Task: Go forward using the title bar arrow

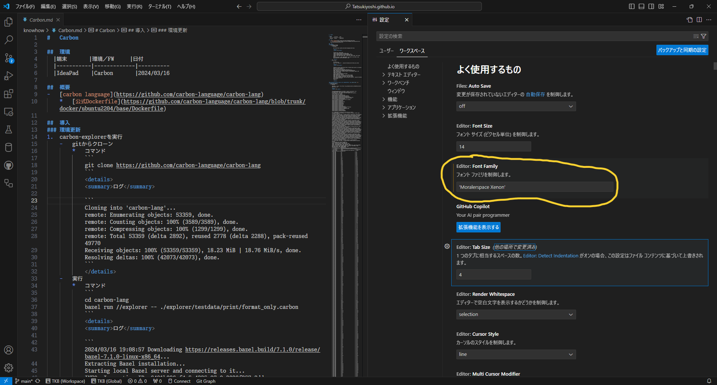Action: pyautogui.click(x=249, y=6)
